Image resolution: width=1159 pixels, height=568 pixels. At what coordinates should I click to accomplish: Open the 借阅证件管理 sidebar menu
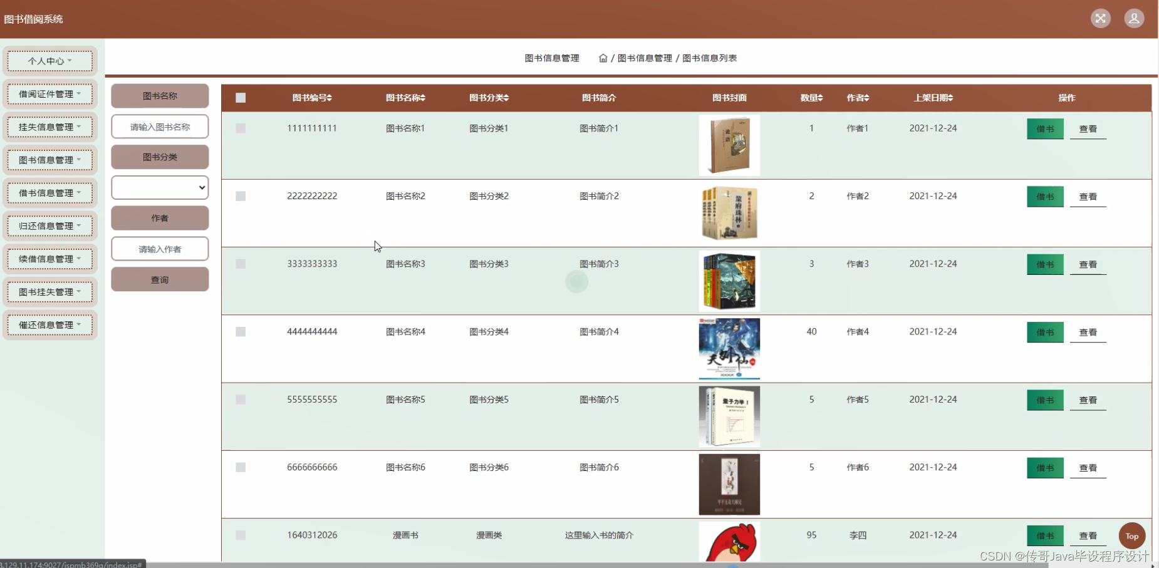49,93
